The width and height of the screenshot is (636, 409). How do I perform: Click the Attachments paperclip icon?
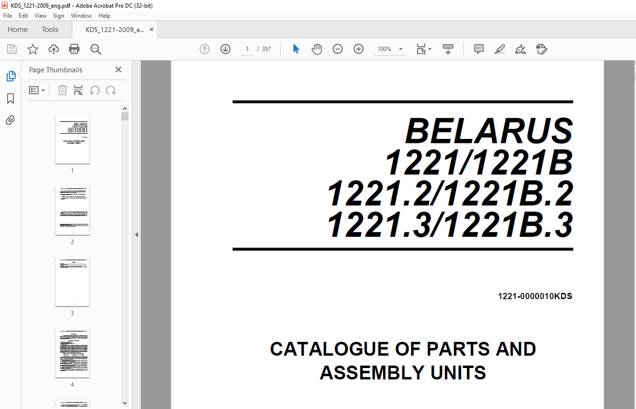coord(10,120)
